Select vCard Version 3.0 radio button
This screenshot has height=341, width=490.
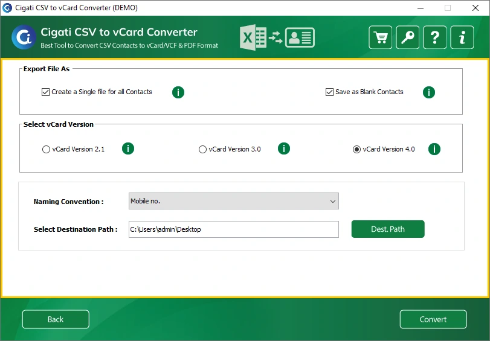(x=202, y=149)
